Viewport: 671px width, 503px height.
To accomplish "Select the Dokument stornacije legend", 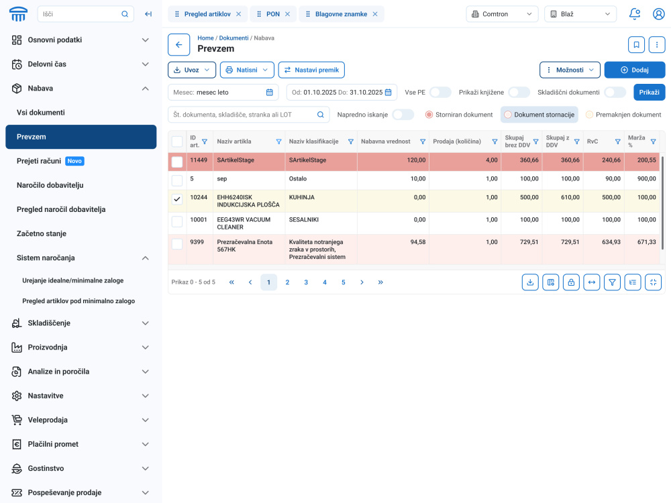I will click(539, 115).
